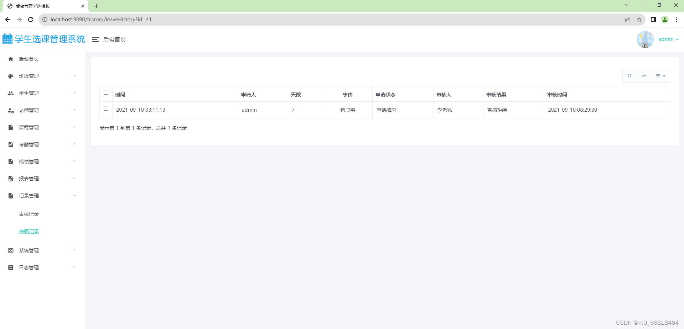Click the hamburger menu beside 后台首页

pos(95,39)
